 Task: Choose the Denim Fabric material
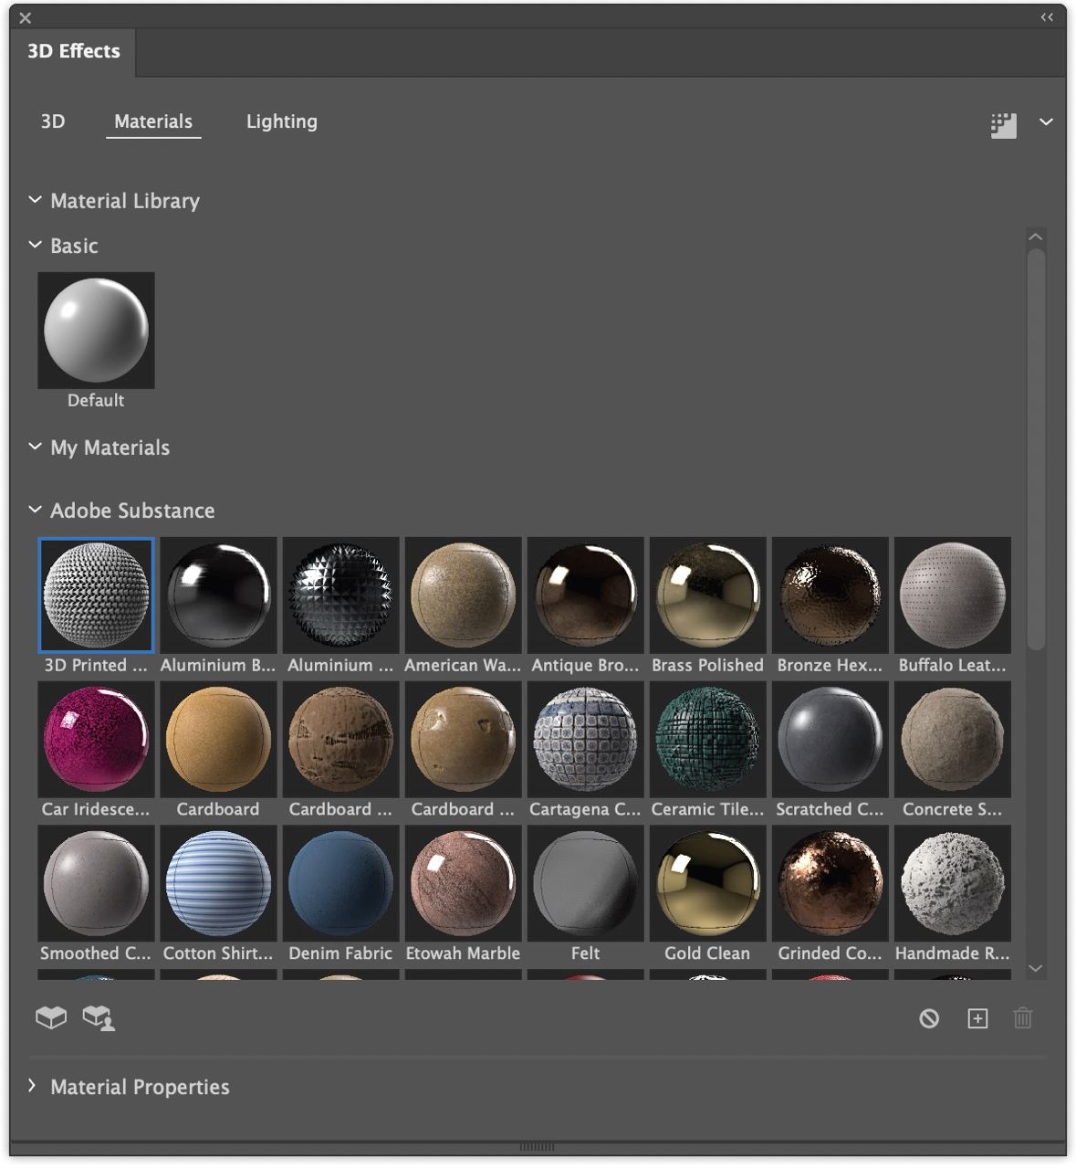point(340,883)
